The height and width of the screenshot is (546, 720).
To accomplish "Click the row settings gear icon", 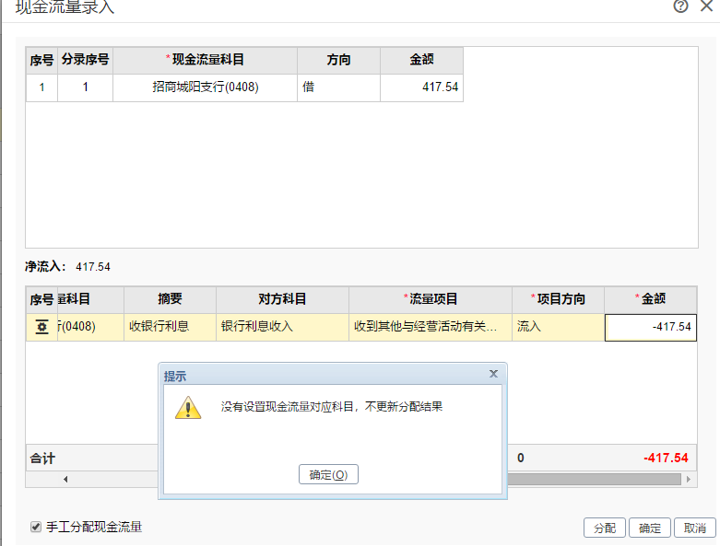I will click(41, 327).
